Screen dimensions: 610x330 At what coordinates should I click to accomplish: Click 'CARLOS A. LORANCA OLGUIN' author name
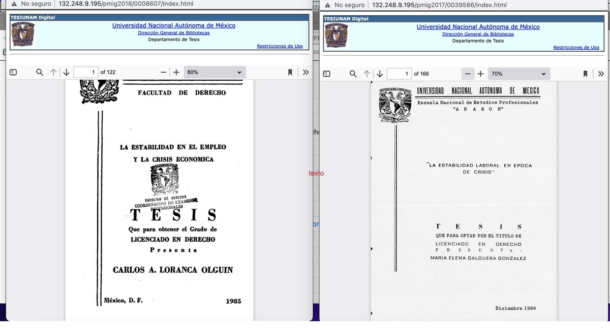[x=173, y=270]
